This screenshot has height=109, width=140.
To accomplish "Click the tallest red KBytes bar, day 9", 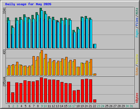I will click(x=42, y=90).
